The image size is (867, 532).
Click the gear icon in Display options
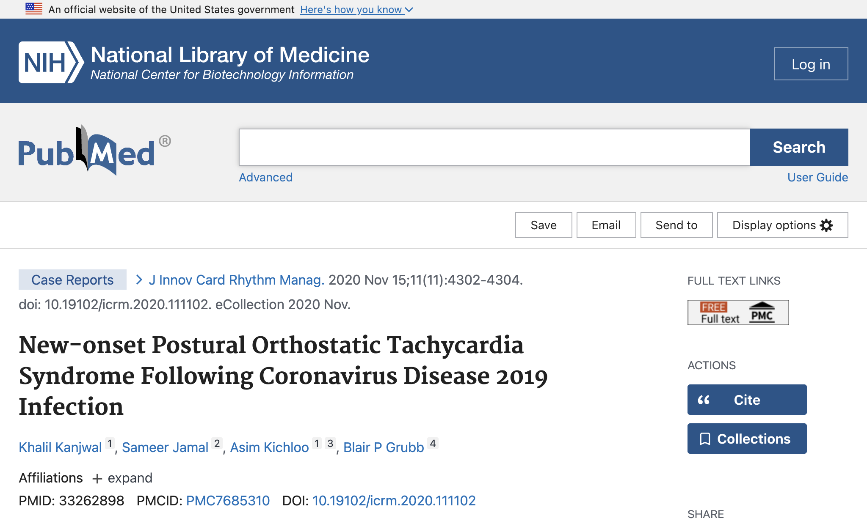(826, 225)
